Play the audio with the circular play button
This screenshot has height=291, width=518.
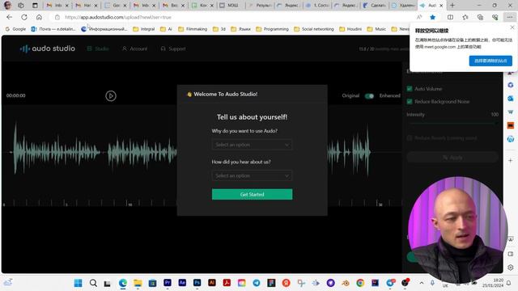pos(111,95)
